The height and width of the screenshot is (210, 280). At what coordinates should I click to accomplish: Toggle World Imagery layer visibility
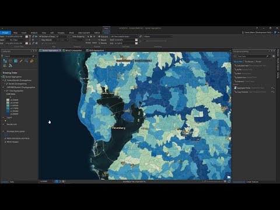pos(5,142)
